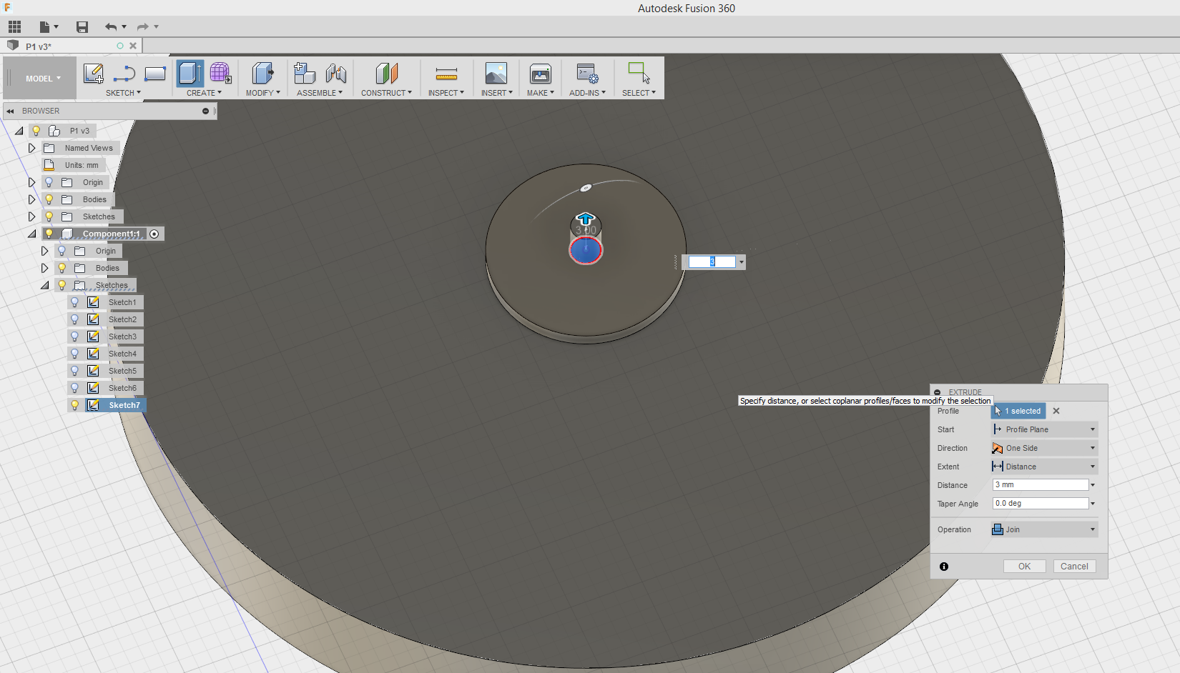Toggle visibility bulb of P1 v3
Image resolution: width=1180 pixels, height=673 pixels.
coord(36,131)
